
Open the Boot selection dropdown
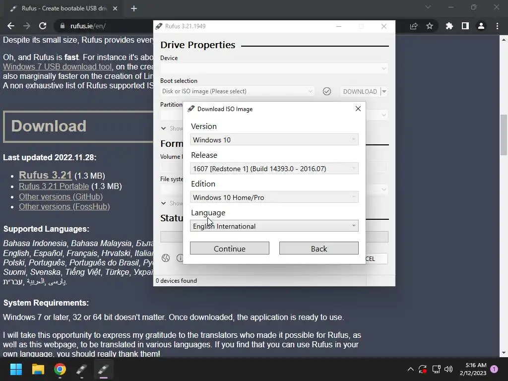(x=237, y=91)
